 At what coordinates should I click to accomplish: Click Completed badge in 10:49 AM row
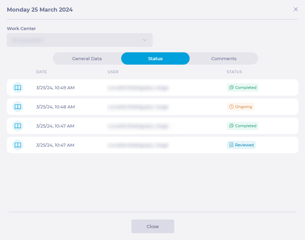point(242,88)
